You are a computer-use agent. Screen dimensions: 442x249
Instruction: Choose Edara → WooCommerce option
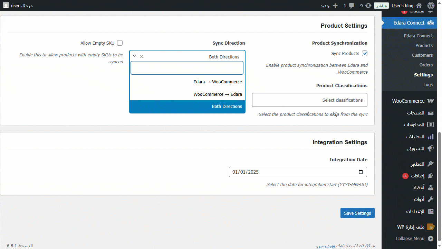[187, 82]
